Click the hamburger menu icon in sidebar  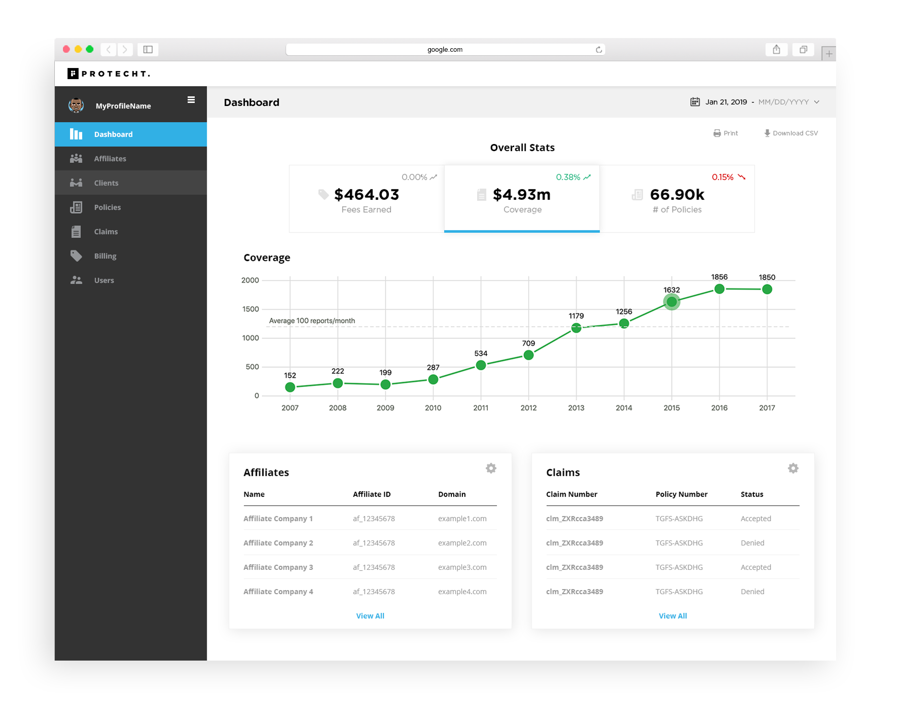click(191, 100)
